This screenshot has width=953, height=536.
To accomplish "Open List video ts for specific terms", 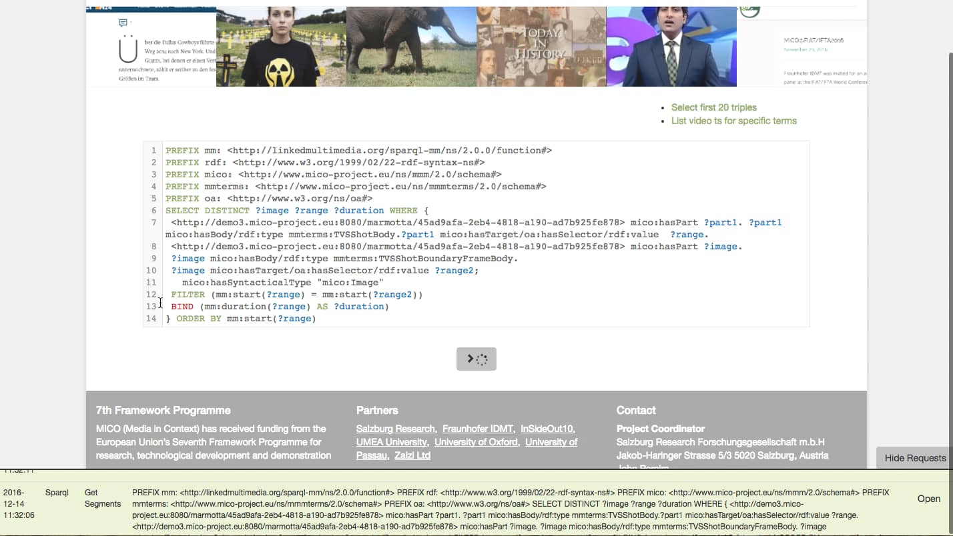I will pyautogui.click(x=733, y=121).
